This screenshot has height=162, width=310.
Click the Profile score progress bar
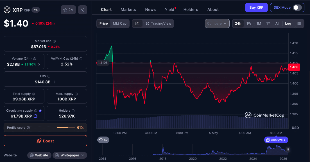pos(66,128)
